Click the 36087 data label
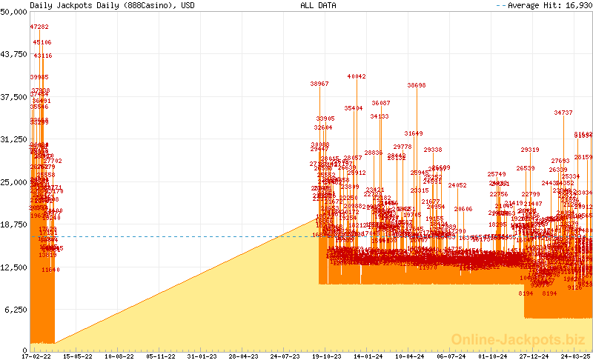This screenshot has height=363, width=593. tap(381, 103)
